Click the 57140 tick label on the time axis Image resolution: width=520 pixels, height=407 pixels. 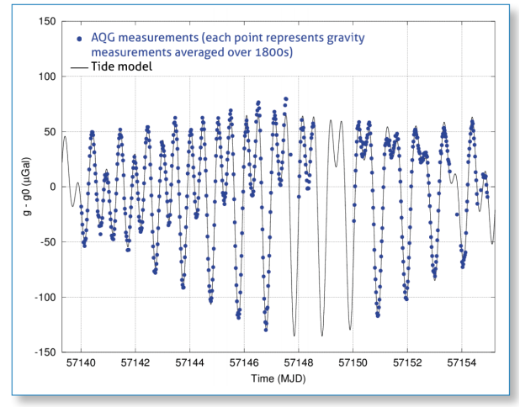tap(82, 363)
